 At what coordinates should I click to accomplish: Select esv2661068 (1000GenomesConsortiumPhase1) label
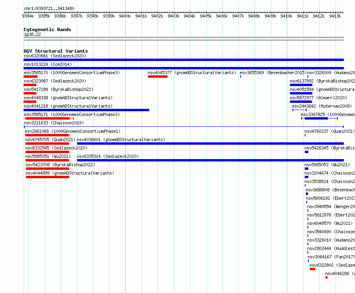pyautogui.click(x=73, y=131)
